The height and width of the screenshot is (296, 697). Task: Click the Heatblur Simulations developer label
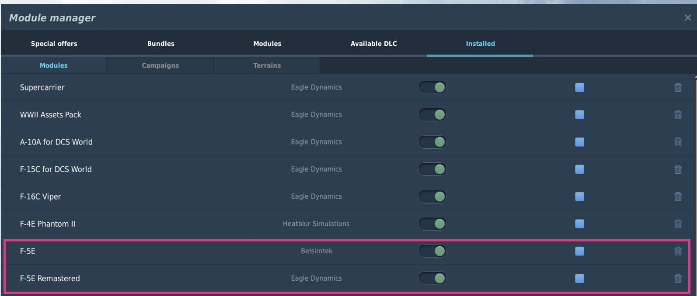(x=316, y=224)
